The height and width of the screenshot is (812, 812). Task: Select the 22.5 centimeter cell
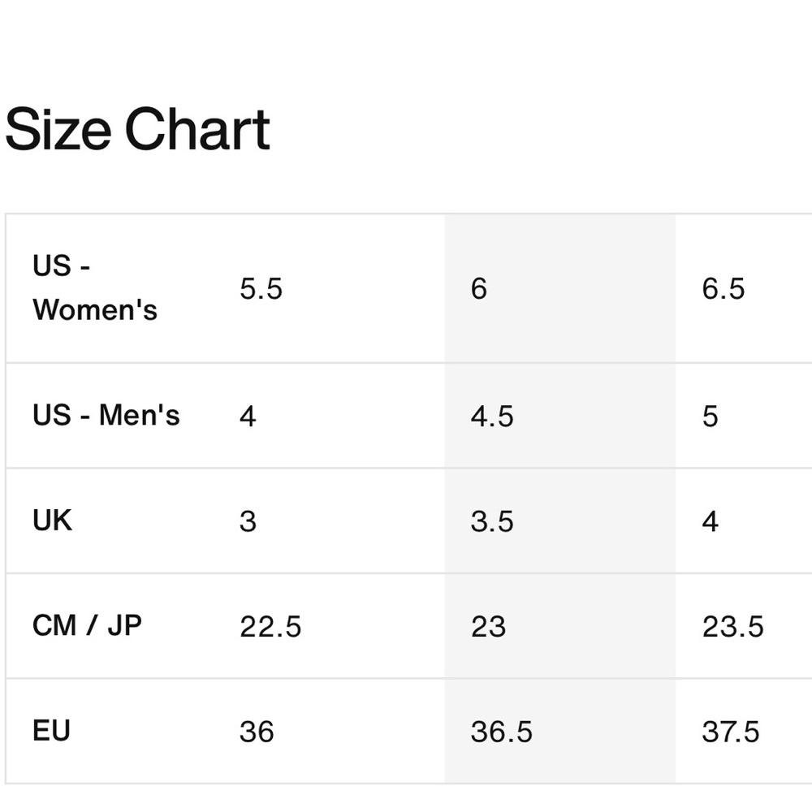[x=270, y=627]
